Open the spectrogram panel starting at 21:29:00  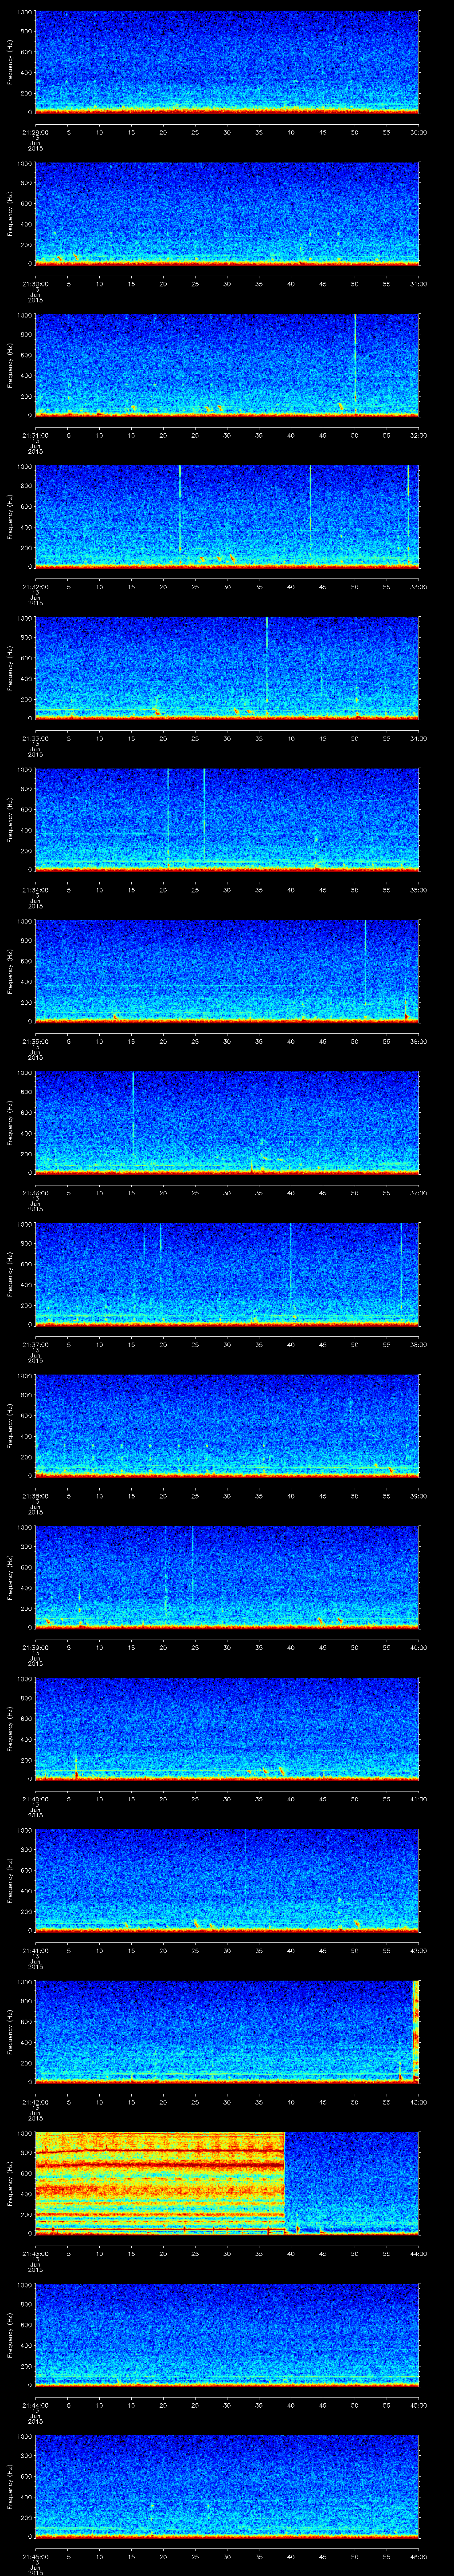pyautogui.click(x=227, y=62)
